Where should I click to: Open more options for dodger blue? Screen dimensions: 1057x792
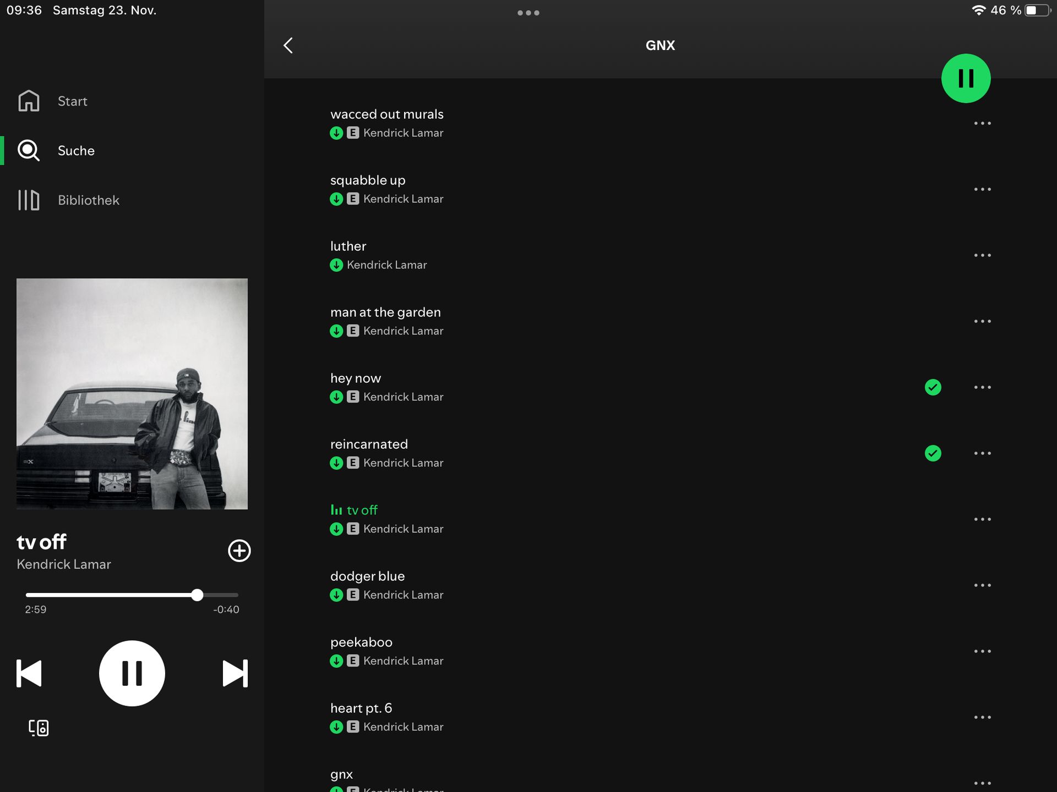click(x=982, y=585)
